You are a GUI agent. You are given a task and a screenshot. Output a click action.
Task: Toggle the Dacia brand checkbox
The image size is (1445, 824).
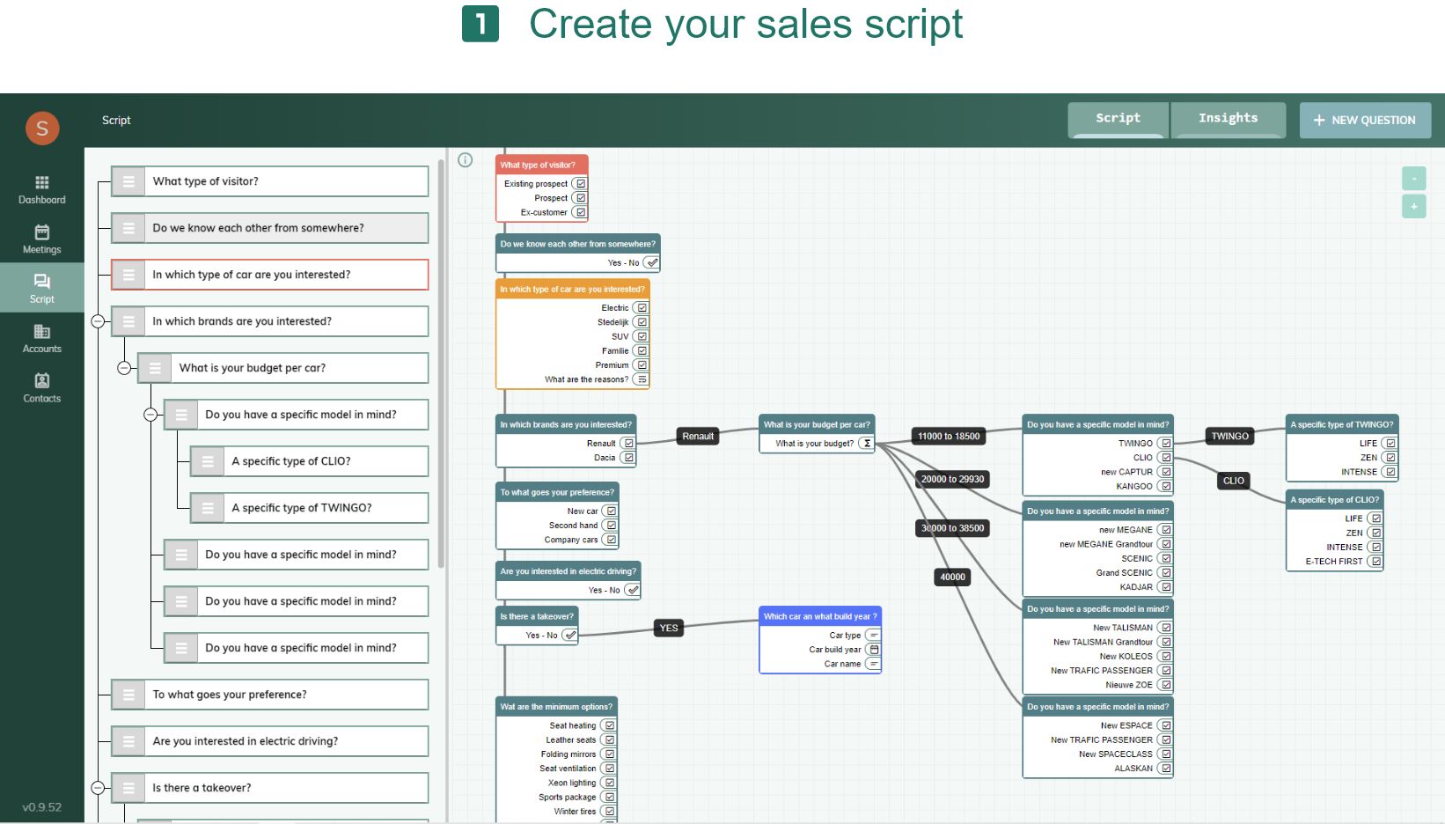coord(628,458)
